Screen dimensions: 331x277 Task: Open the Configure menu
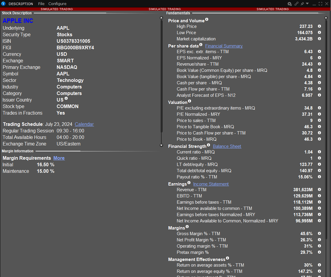pyautogui.click(x=57, y=4)
